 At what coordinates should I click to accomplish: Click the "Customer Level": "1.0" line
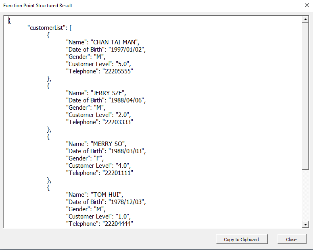point(98,217)
